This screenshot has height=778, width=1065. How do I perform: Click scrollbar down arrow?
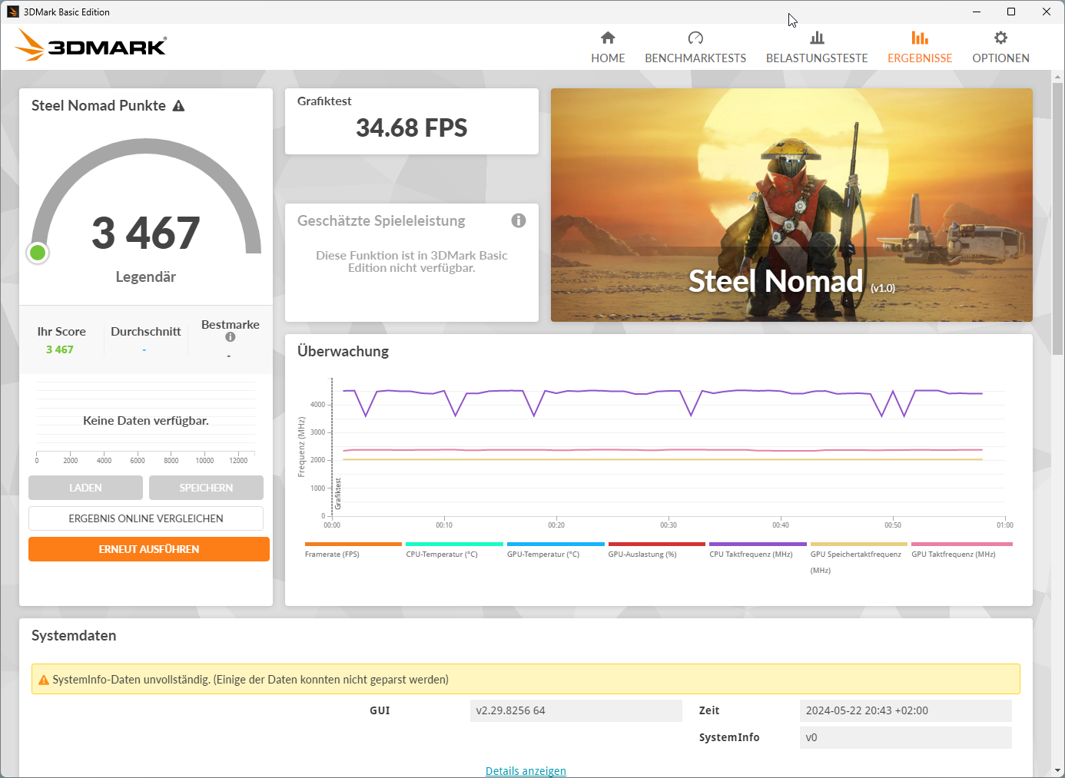pos(1058,770)
